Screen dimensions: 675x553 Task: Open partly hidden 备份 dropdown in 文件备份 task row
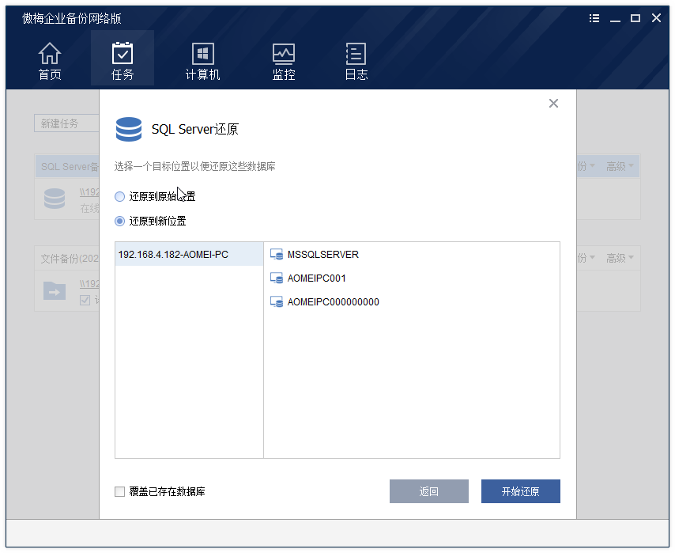click(x=586, y=258)
